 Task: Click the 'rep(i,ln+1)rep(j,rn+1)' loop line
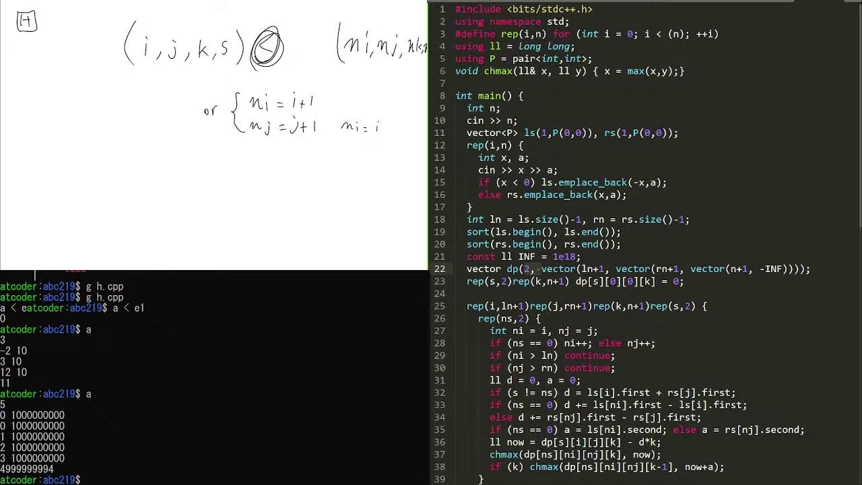(587, 306)
